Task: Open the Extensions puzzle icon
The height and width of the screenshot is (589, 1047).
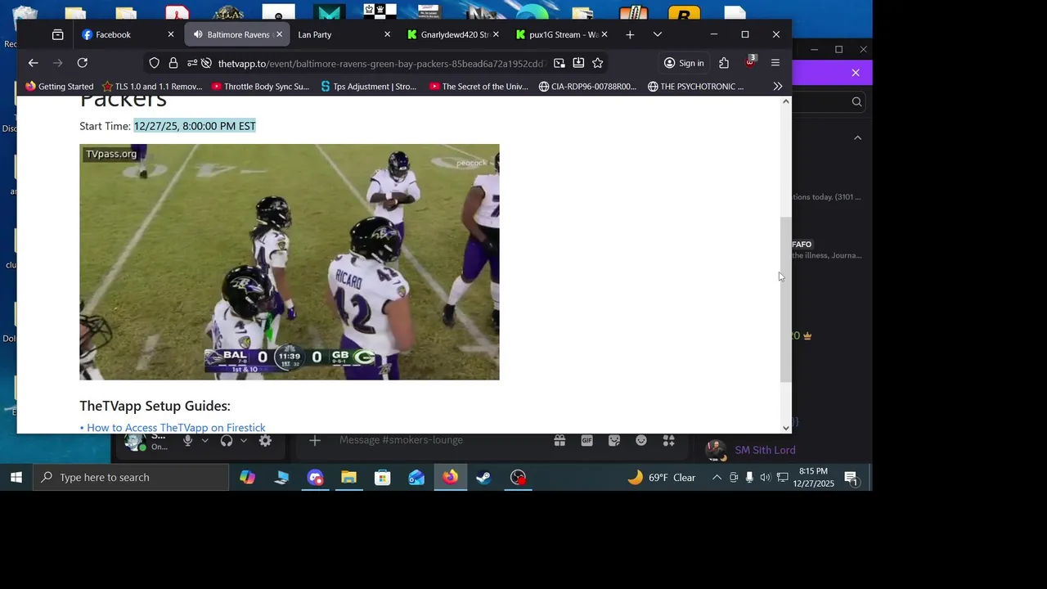Action: tap(724, 63)
